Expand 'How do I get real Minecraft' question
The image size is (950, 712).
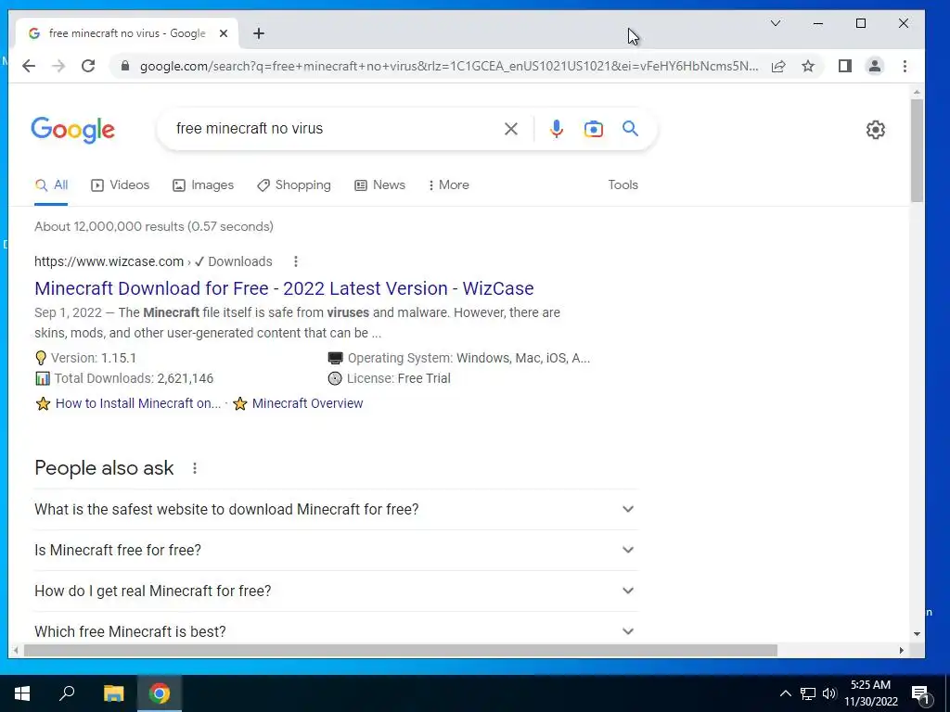[336, 591]
